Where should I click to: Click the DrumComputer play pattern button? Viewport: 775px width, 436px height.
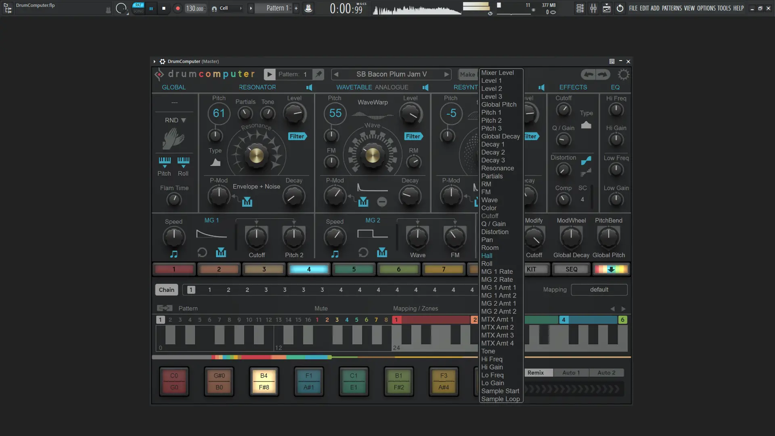pyautogui.click(x=269, y=74)
